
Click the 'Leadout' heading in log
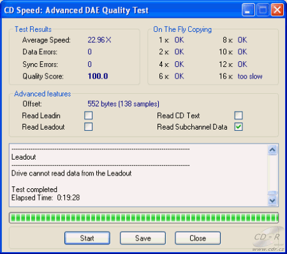click(x=24, y=157)
